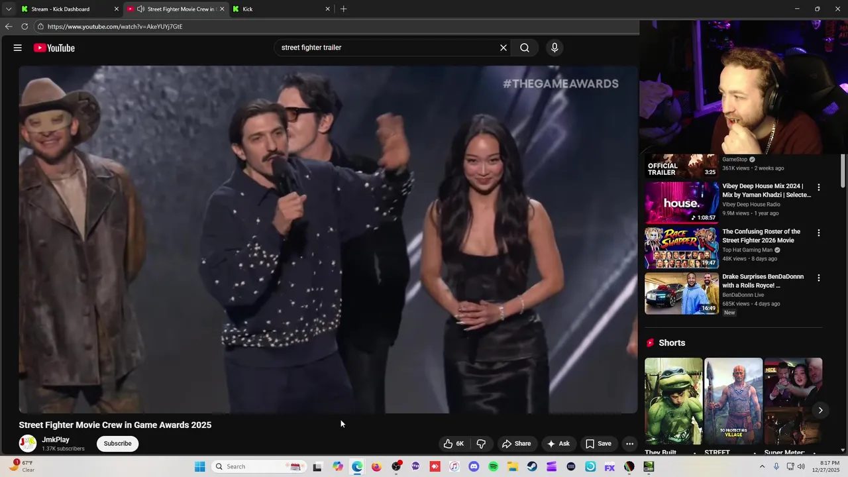Image resolution: width=848 pixels, height=477 pixels.
Task: Close the Street Fighter Movie Crew tab
Action: click(222, 9)
